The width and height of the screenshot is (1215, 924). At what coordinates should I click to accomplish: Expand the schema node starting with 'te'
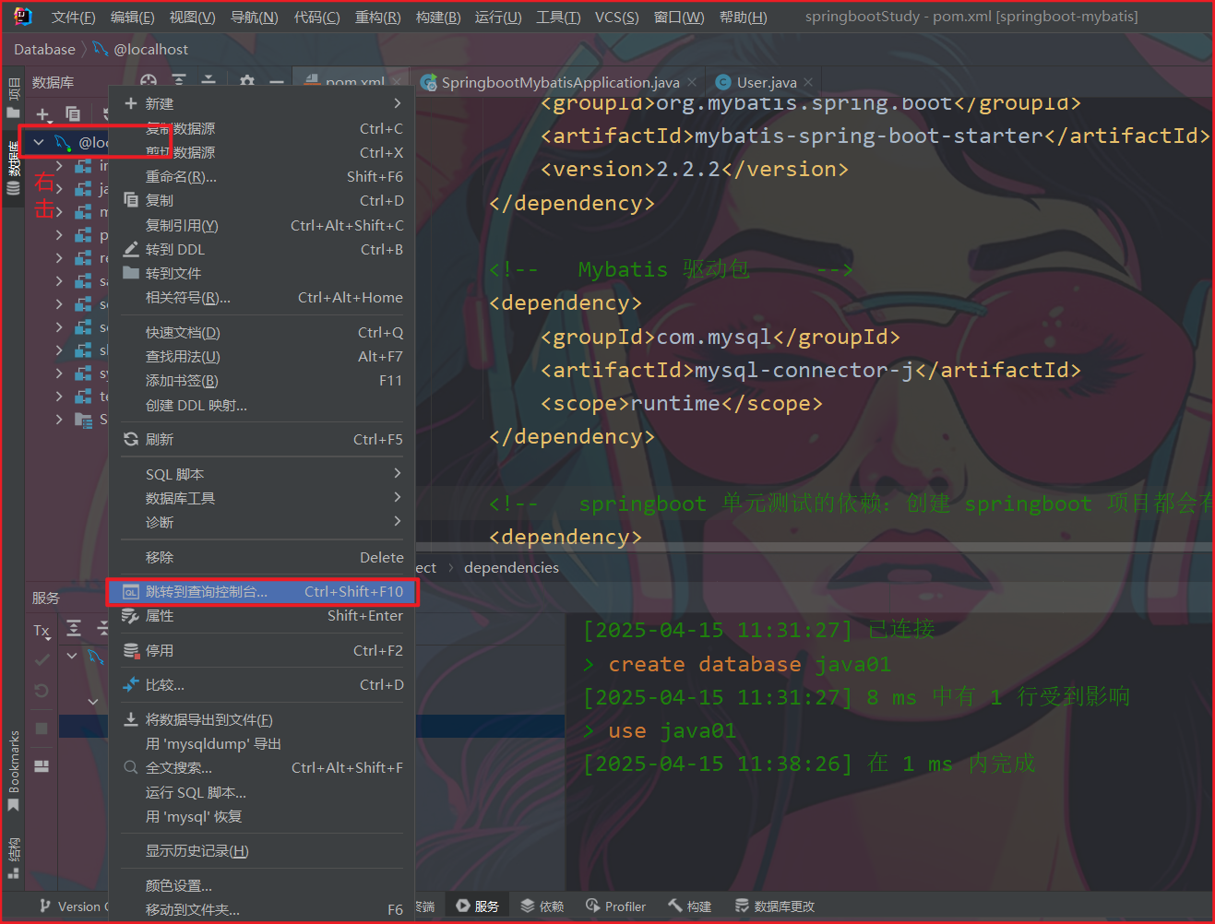point(59,397)
